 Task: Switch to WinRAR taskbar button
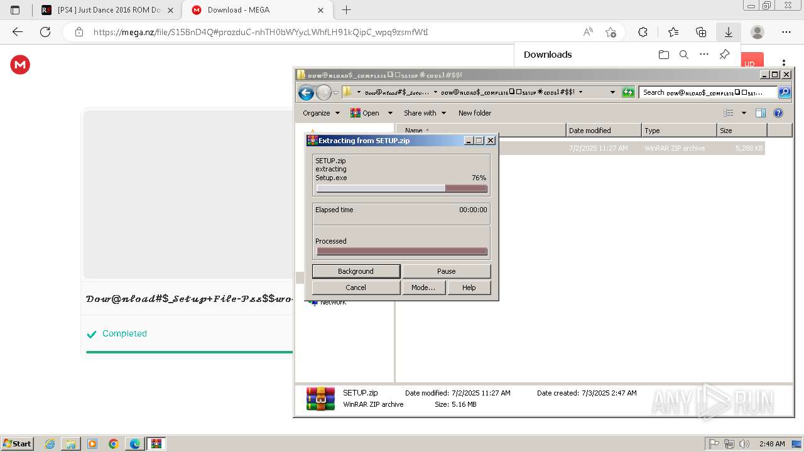[156, 444]
